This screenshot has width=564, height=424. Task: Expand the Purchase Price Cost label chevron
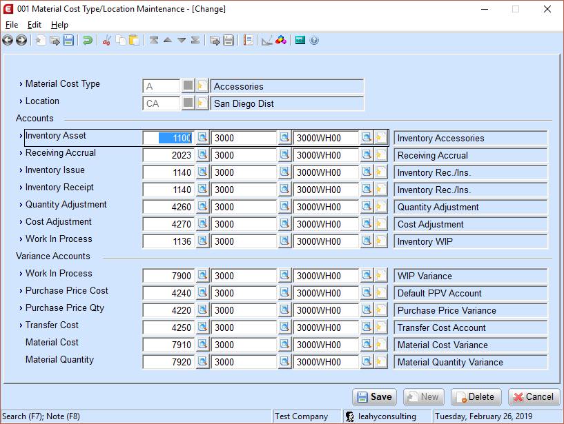tap(21, 291)
